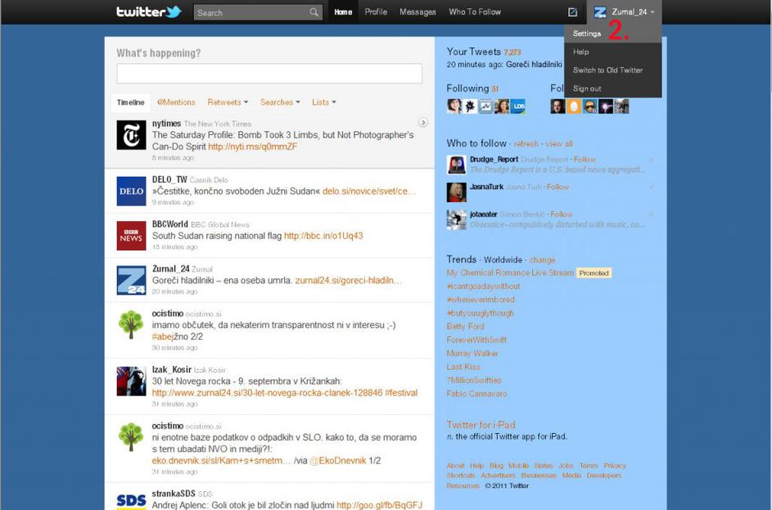
Task: Select Settings in the account menu
Action: (x=587, y=34)
